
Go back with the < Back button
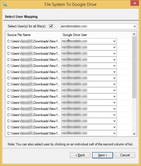tap(80, 155)
